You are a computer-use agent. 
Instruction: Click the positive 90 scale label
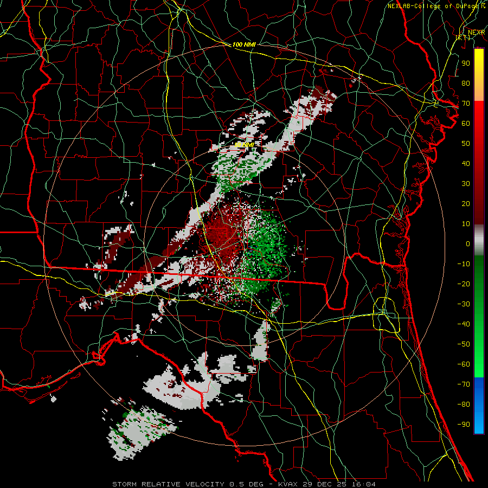point(466,63)
